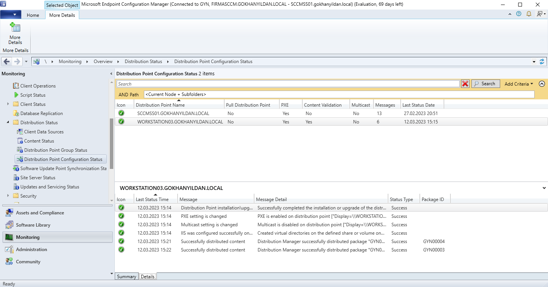This screenshot has height=287, width=548.
Task: Sort by Last Status Date column
Action: tap(422, 105)
